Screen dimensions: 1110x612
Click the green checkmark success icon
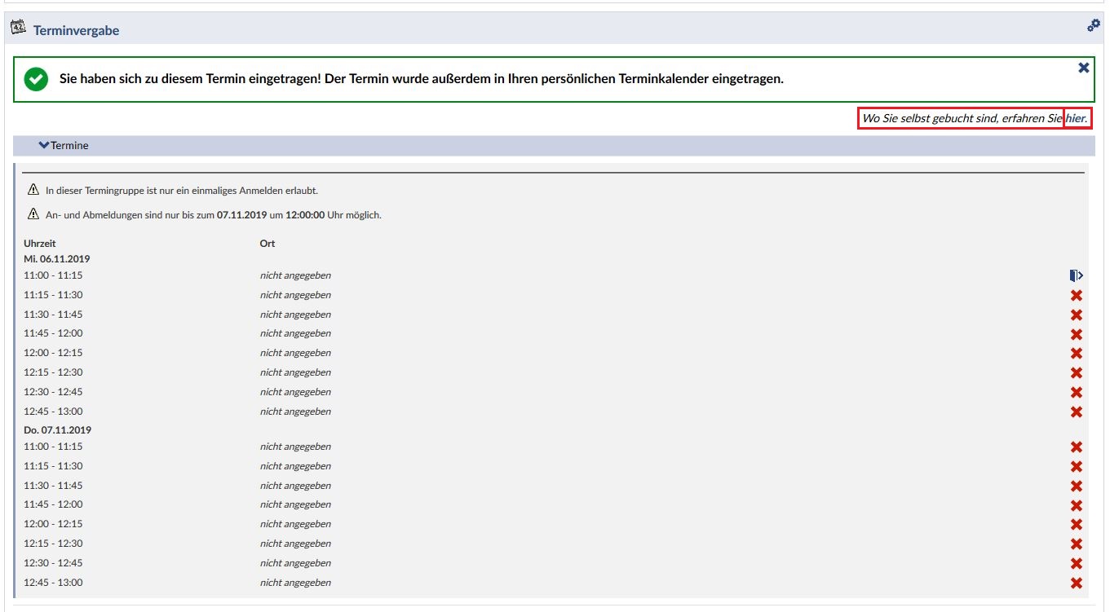[x=36, y=79]
